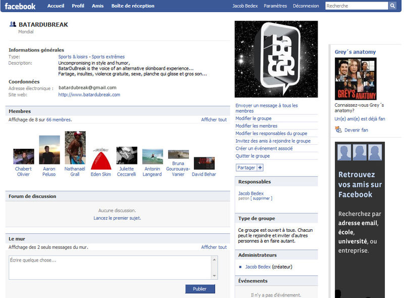404x298 pixels.
Task: Open the Eden Skim name link
Action: (100, 175)
